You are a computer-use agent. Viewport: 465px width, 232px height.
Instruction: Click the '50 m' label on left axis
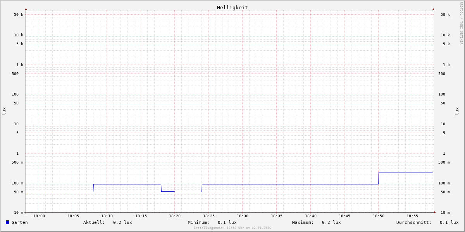(19, 192)
